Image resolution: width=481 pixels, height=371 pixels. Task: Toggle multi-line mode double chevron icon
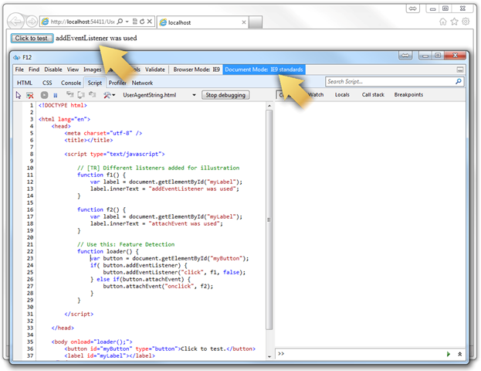tap(460, 354)
